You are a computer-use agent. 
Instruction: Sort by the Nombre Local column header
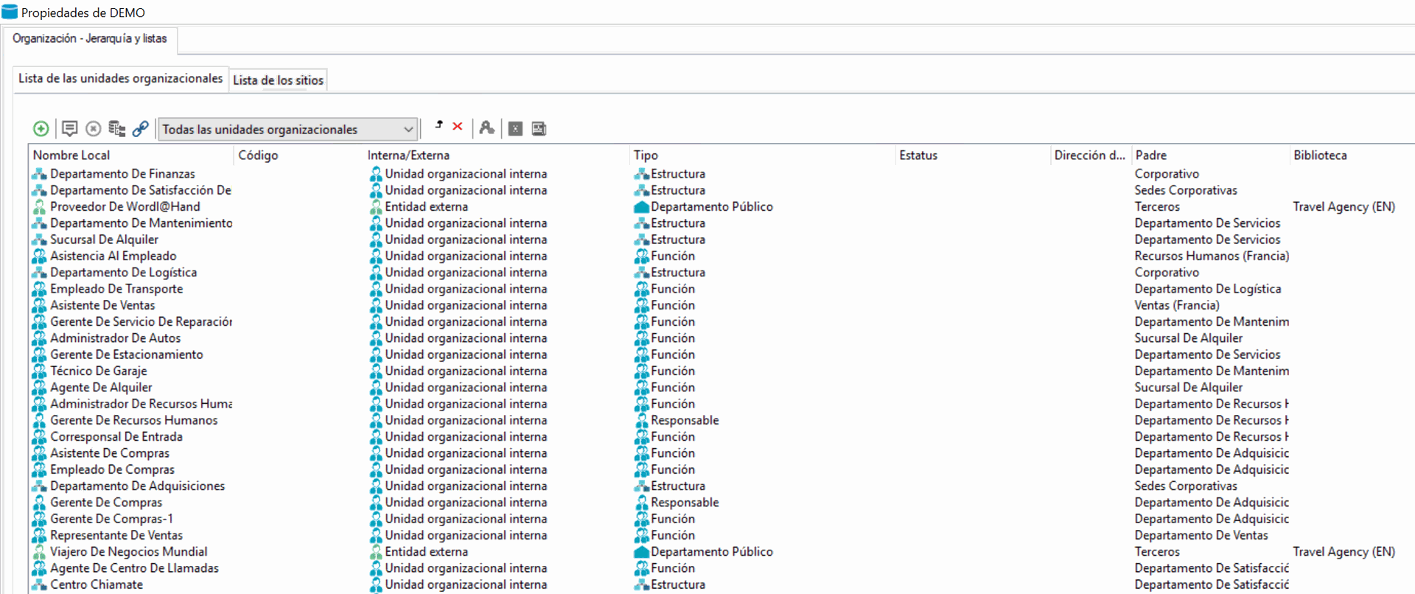pos(132,156)
